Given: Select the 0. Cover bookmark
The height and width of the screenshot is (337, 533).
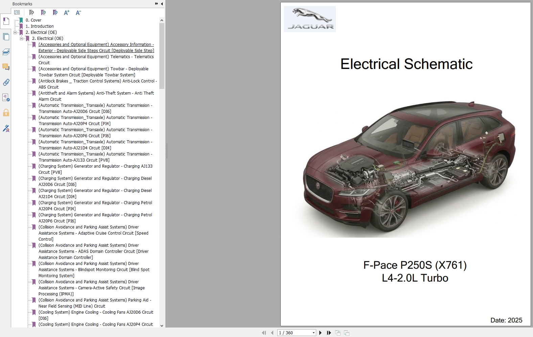Looking at the screenshot, I should 33,20.
